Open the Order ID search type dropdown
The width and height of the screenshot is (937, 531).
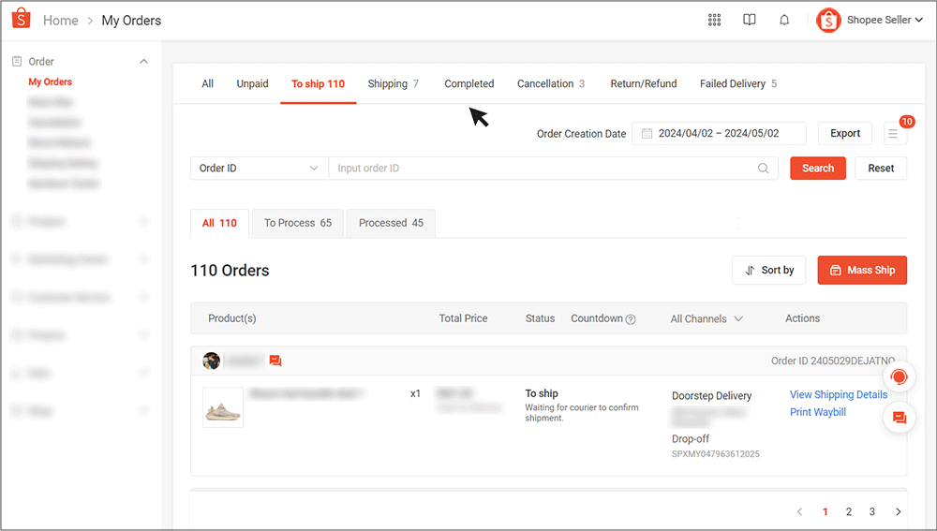(259, 169)
